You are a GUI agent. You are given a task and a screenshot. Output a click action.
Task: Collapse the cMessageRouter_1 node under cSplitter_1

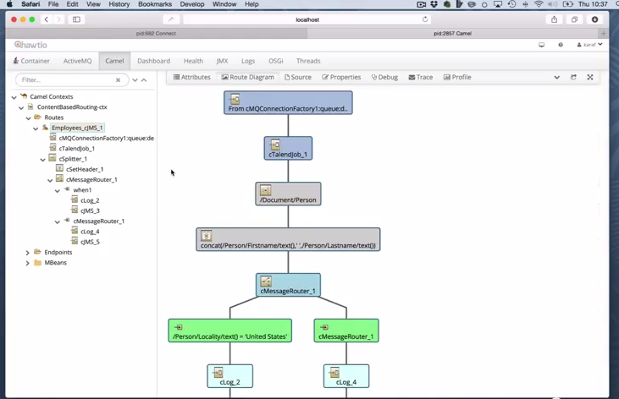[50, 180]
